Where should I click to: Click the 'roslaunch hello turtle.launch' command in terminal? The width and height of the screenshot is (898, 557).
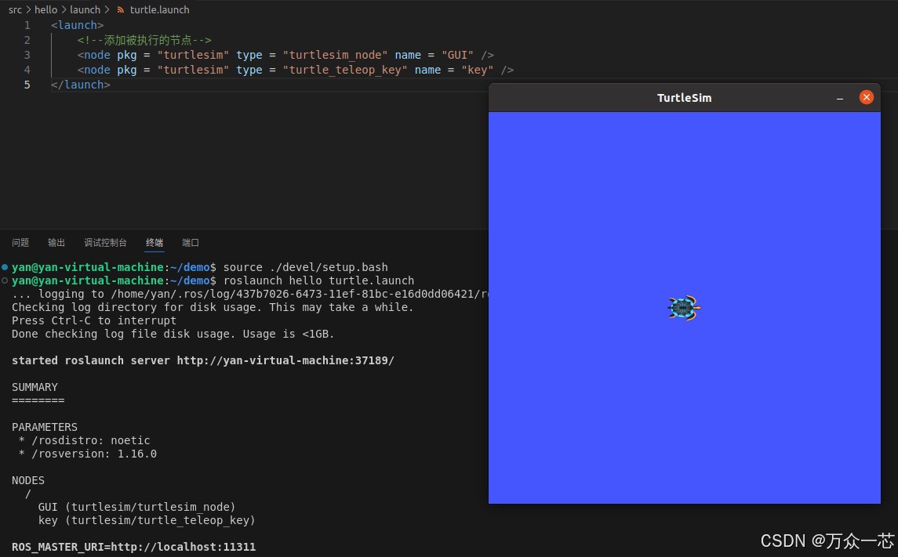(318, 280)
